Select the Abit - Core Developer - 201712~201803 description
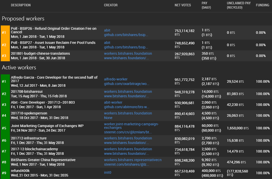Image resolution: width=272 pixels, height=179 pixels. coord(43,102)
